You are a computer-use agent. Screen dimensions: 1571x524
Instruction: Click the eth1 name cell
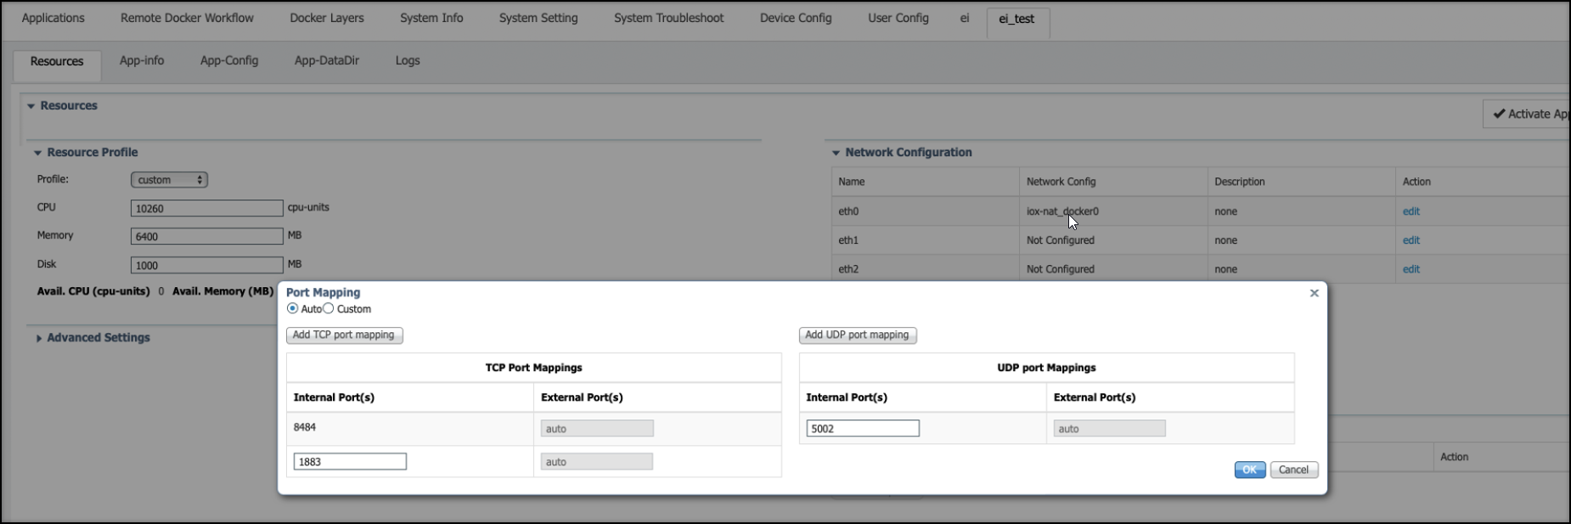pyautogui.click(x=925, y=240)
